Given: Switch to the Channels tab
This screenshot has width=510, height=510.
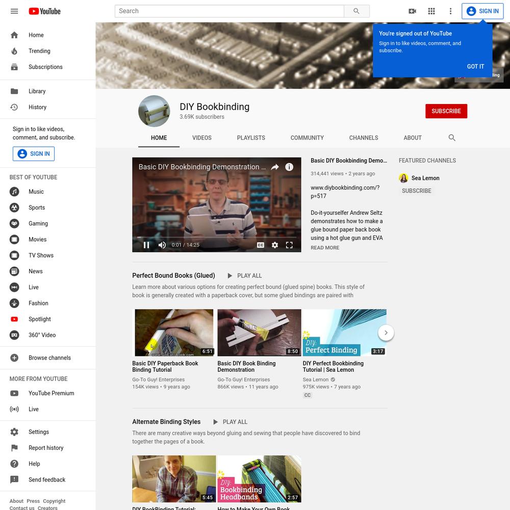Looking at the screenshot, I should point(364,138).
